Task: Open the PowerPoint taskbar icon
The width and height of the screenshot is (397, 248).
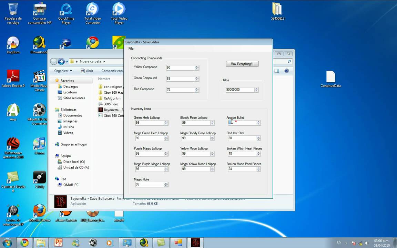Action: tap(58, 243)
